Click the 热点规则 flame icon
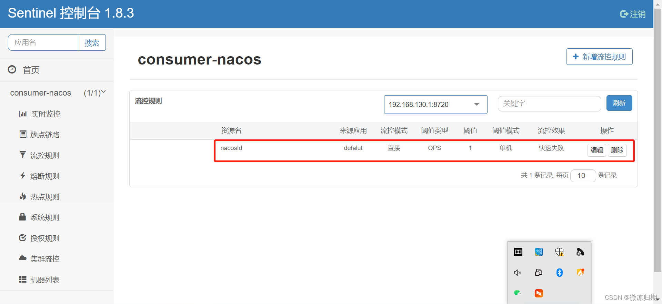662x304 pixels. click(23, 196)
